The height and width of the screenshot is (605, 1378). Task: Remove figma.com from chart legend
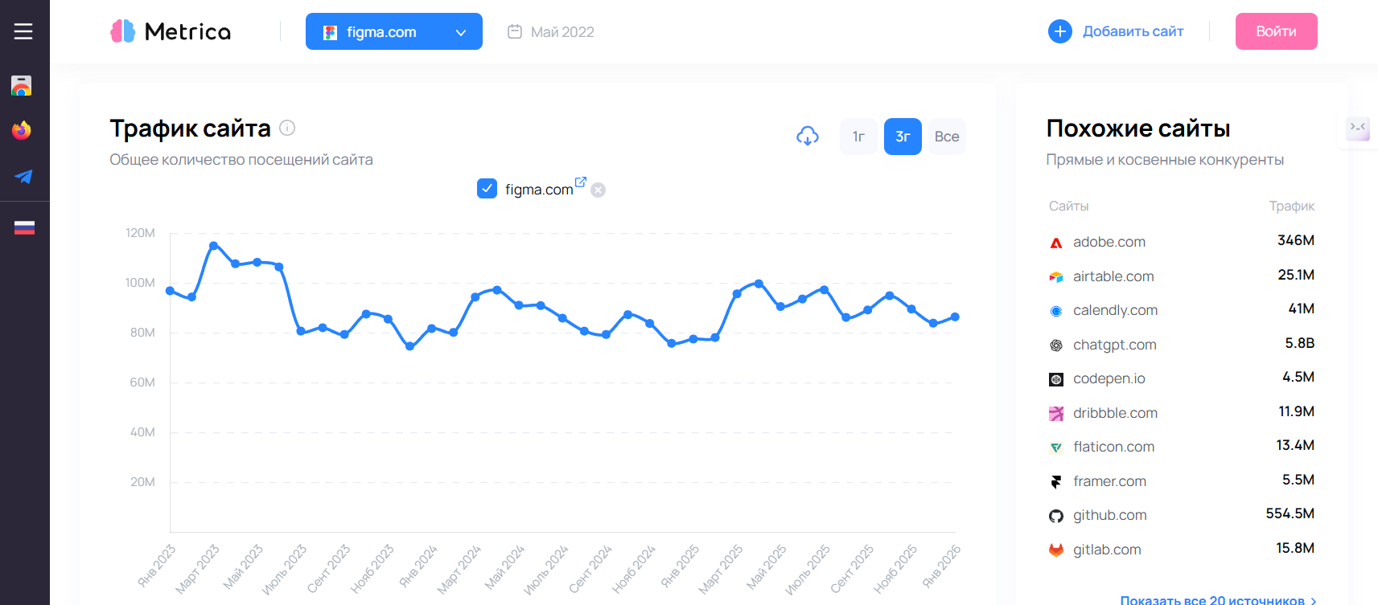pyautogui.click(x=598, y=190)
